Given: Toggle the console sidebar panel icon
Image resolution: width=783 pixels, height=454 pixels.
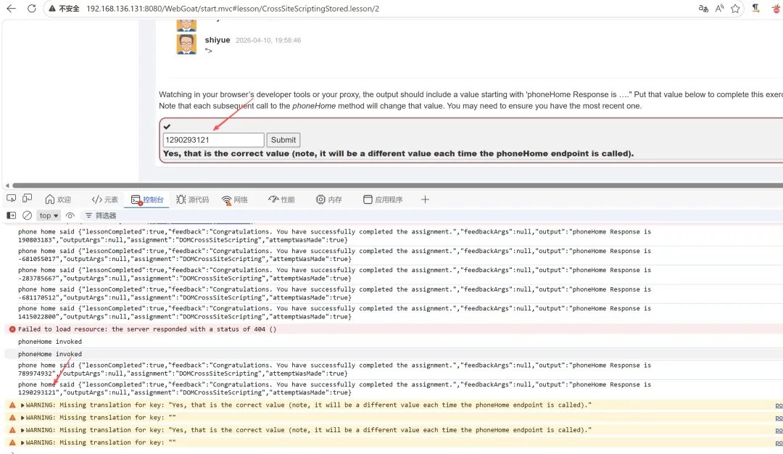Looking at the screenshot, I should click(x=11, y=215).
